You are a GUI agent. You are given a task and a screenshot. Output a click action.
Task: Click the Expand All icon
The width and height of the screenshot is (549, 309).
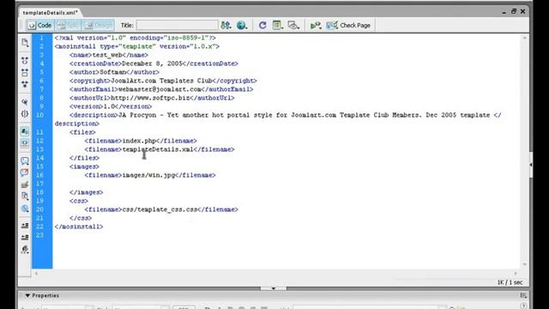pyautogui.click(x=25, y=84)
